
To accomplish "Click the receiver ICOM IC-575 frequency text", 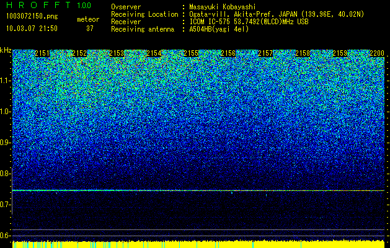I will tap(249, 22).
